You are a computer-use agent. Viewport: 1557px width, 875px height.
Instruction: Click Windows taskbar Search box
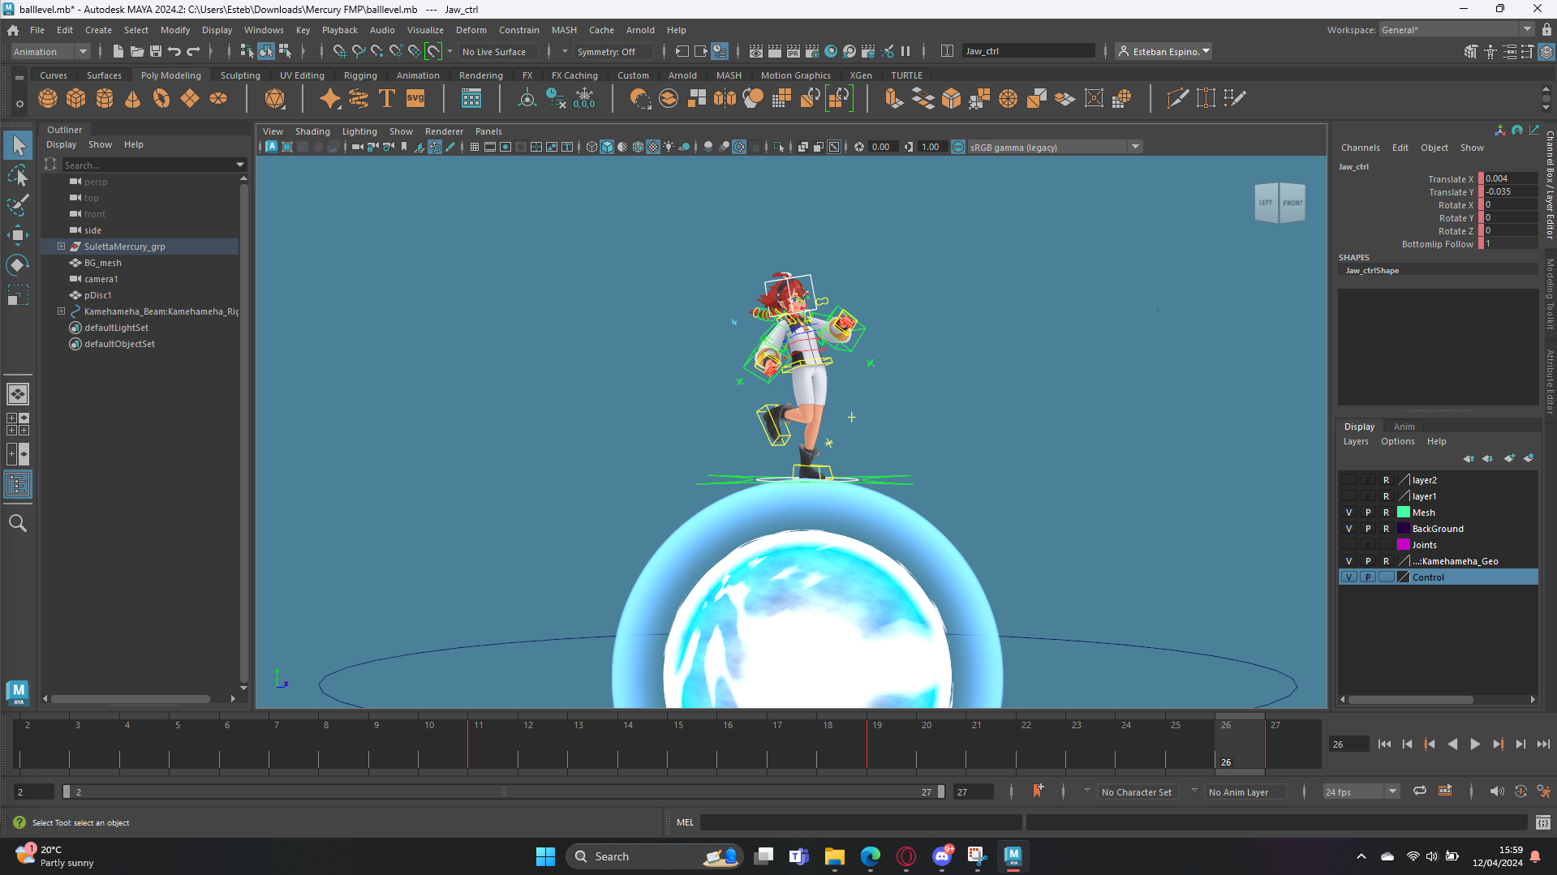coord(654,856)
